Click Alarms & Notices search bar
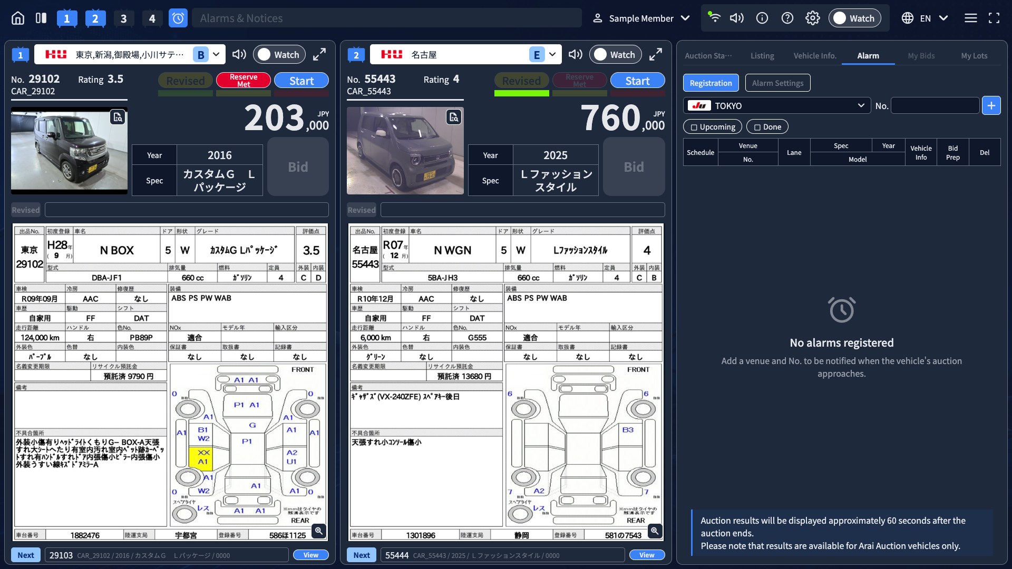Viewport: 1012px width, 569px height. pyautogui.click(x=386, y=18)
